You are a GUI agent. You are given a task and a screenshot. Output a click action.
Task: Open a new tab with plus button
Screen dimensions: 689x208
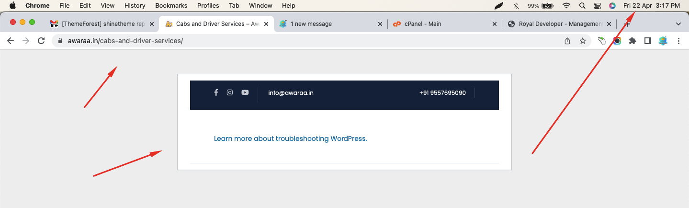coord(627,24)
